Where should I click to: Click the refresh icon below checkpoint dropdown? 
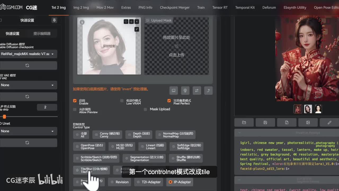tap(27, 66)
